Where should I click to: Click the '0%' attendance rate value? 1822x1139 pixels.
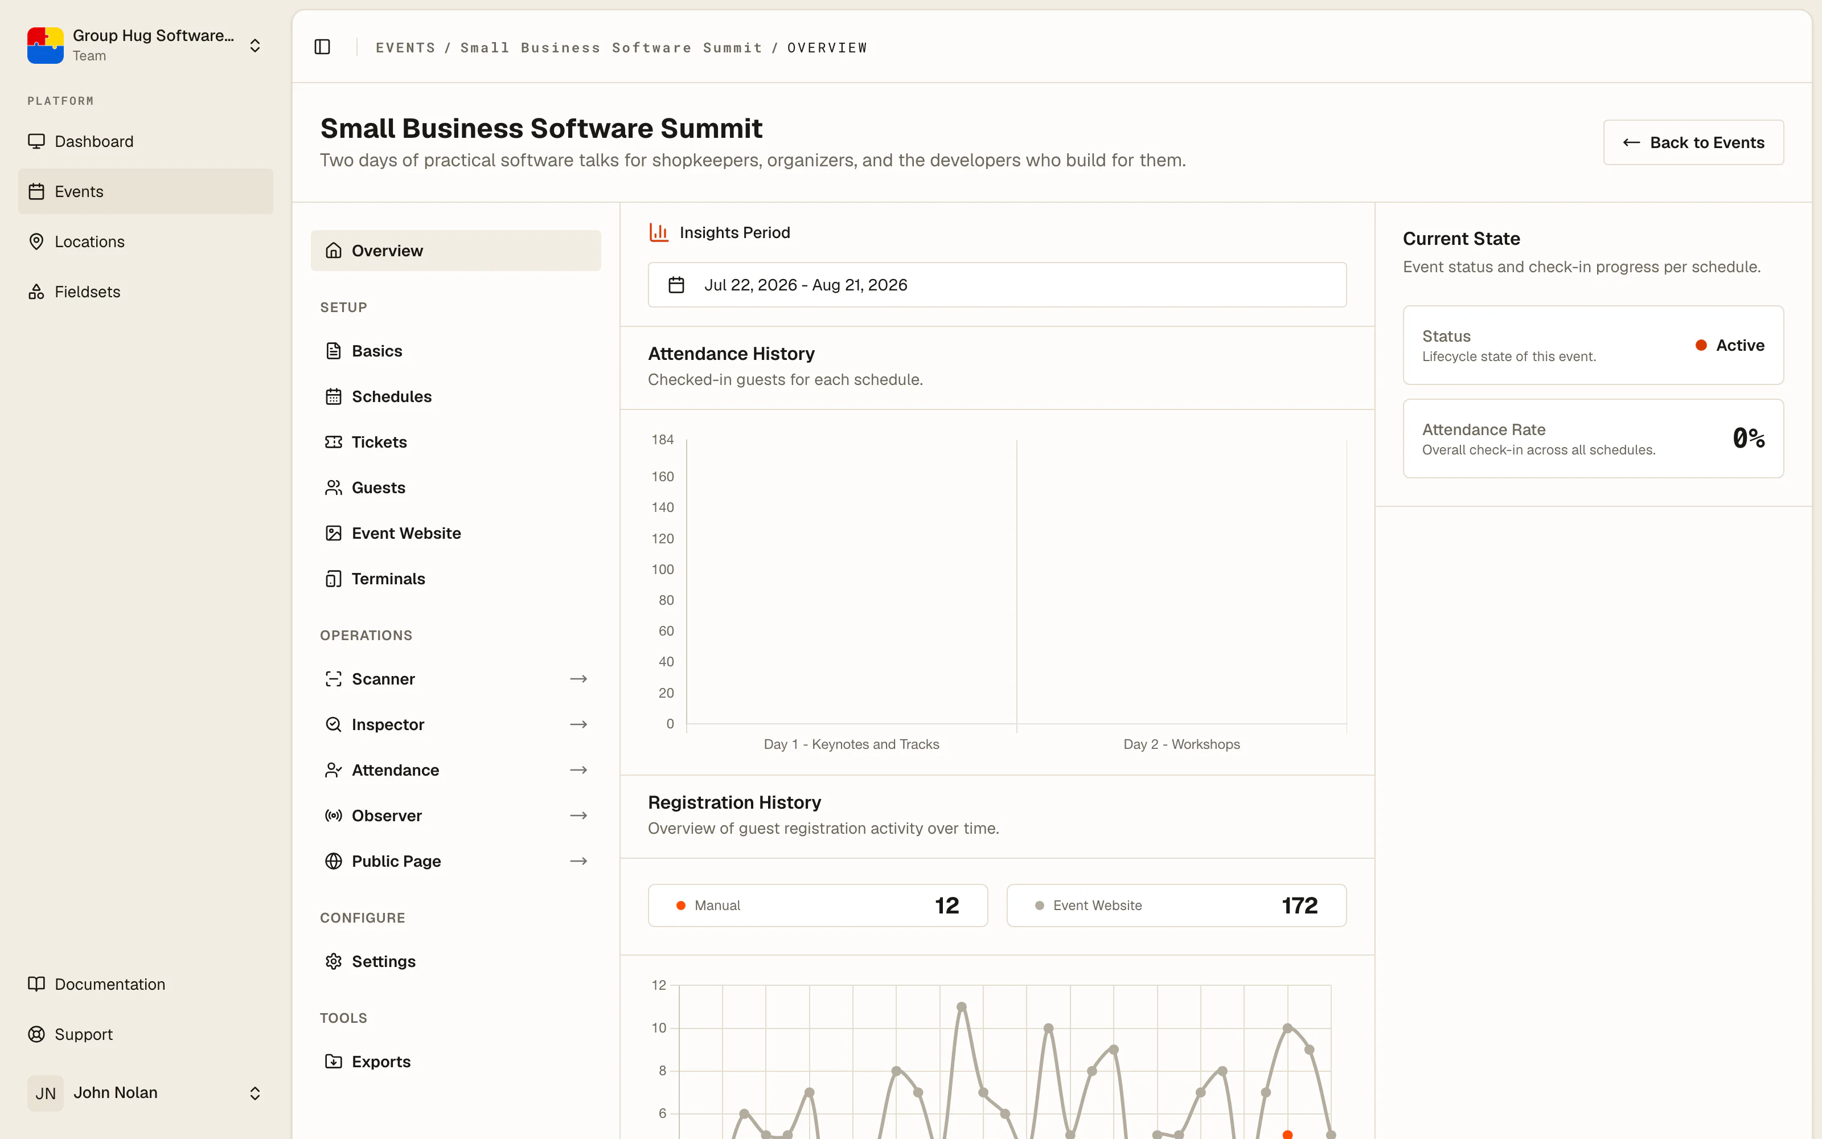(x=1748, y=439)
